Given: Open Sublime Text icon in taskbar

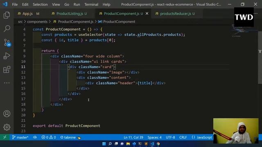Looking at the screenshot, I should 146,144.
